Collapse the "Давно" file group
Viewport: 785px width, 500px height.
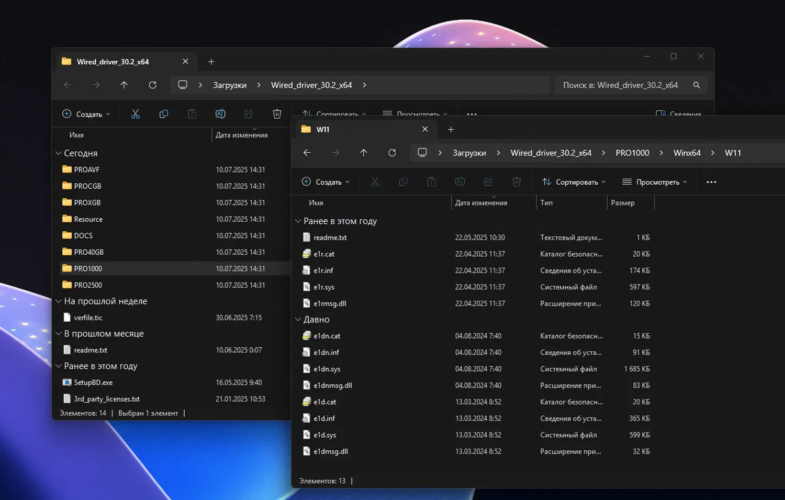(x=298, y=320)
